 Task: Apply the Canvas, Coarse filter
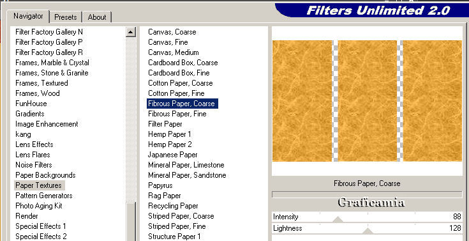tap(172, 32)
